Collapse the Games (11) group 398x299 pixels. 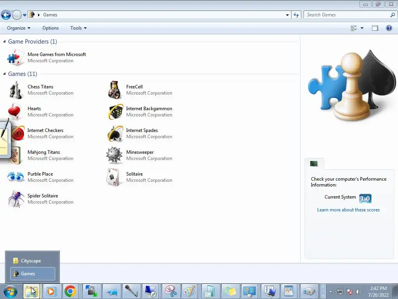(4, 74)
